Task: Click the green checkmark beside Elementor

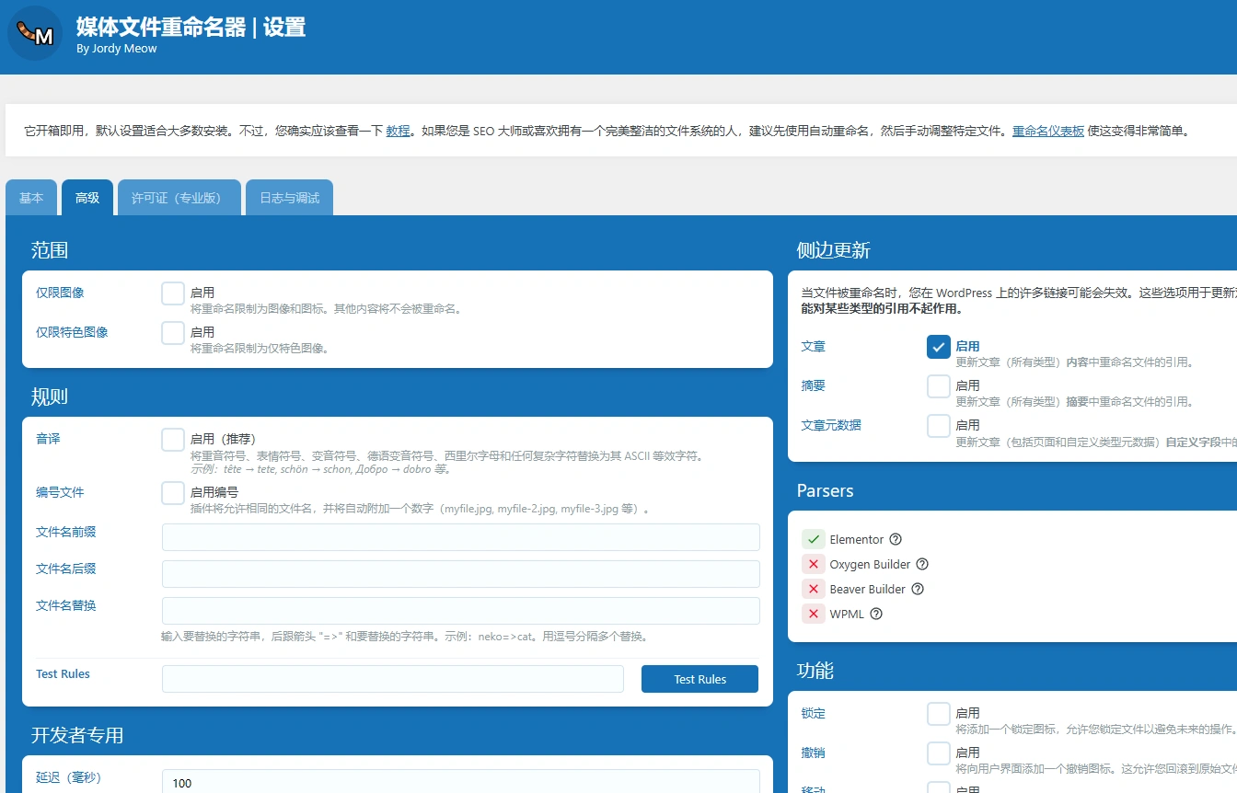Action: point(814,539)
